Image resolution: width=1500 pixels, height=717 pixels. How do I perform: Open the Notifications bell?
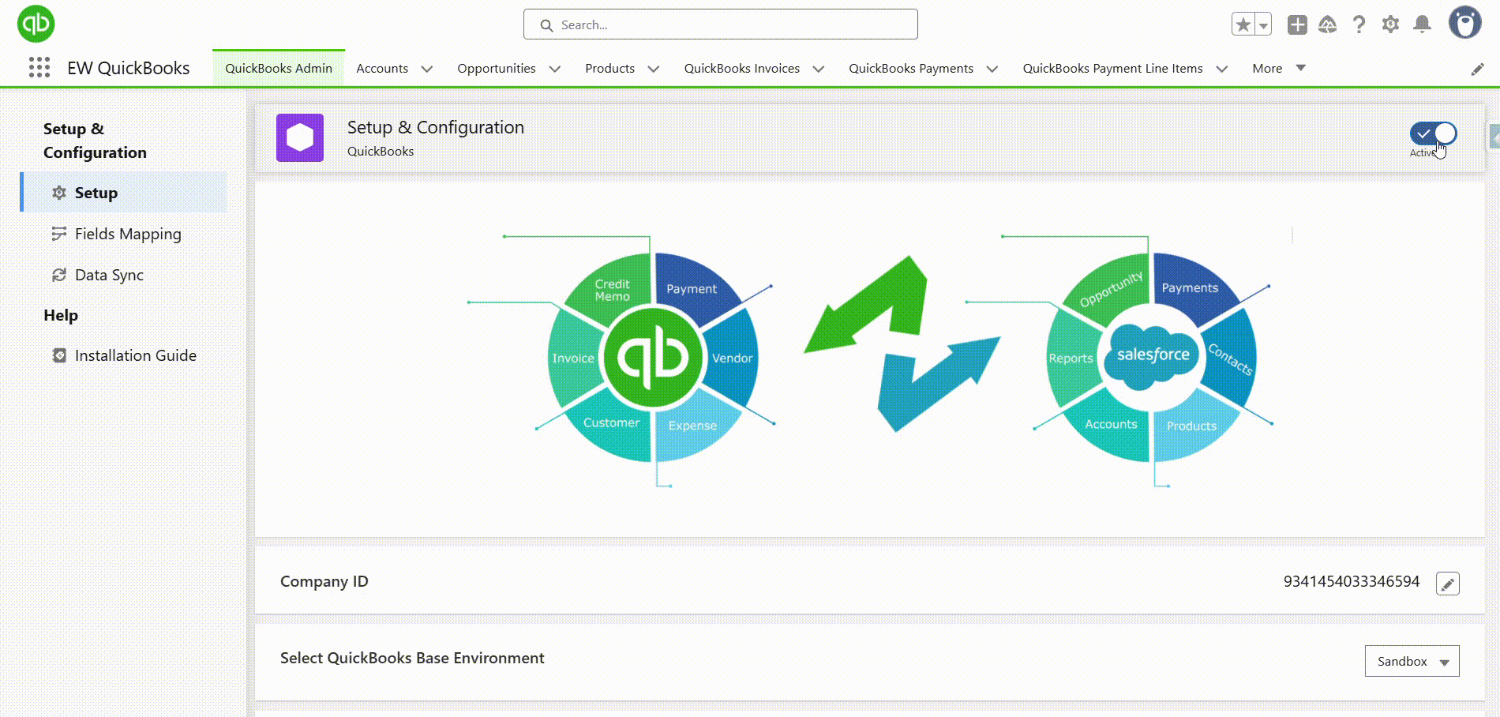pos(1422,24)
